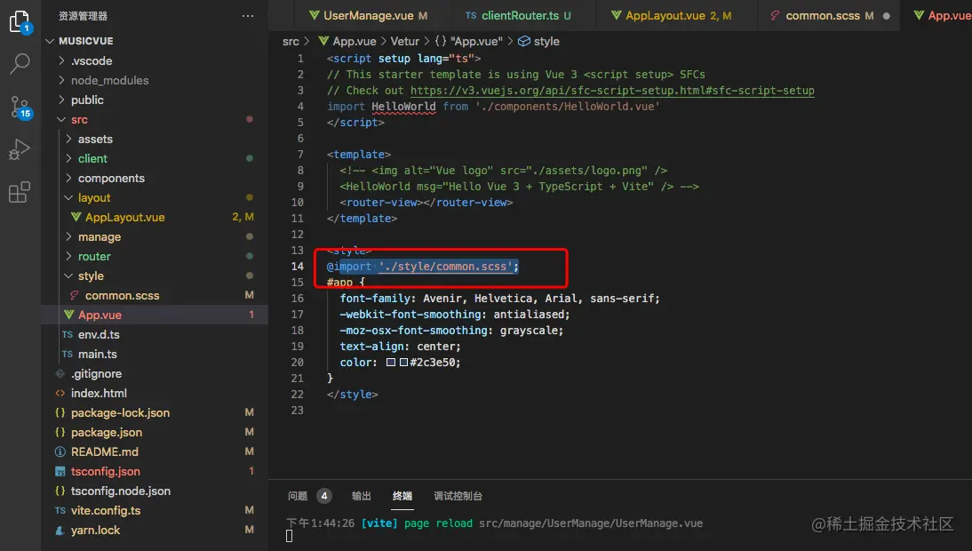This screenshot has height=551, width=972.
Task: Click the problems count badge showing 4
Action: (324, 496)
